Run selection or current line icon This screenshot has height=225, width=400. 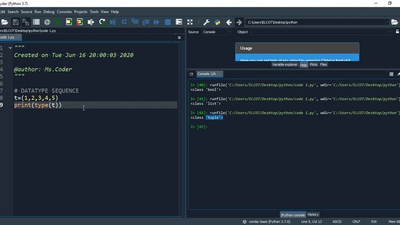click(91, 22)
